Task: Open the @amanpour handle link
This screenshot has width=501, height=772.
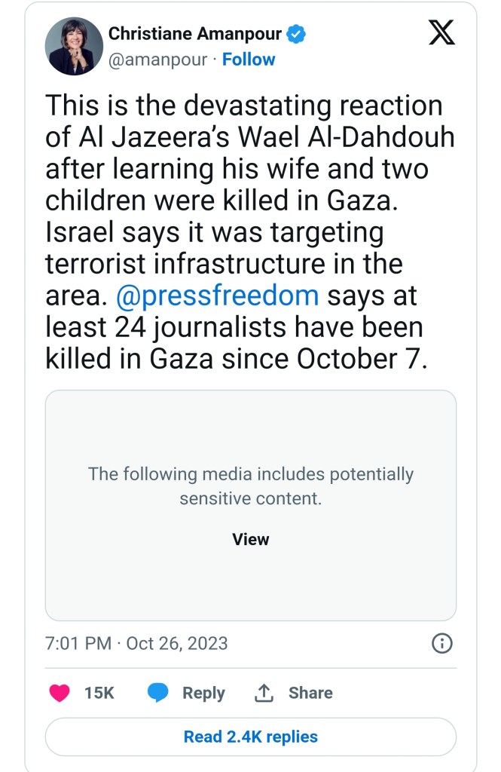Action: (157, 60)
